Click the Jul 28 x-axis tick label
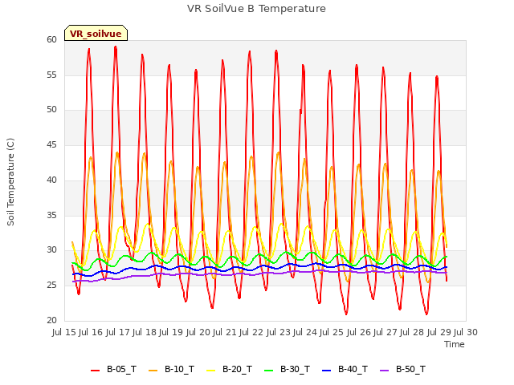Screen dimensions: 514x385 coord(412,333)
